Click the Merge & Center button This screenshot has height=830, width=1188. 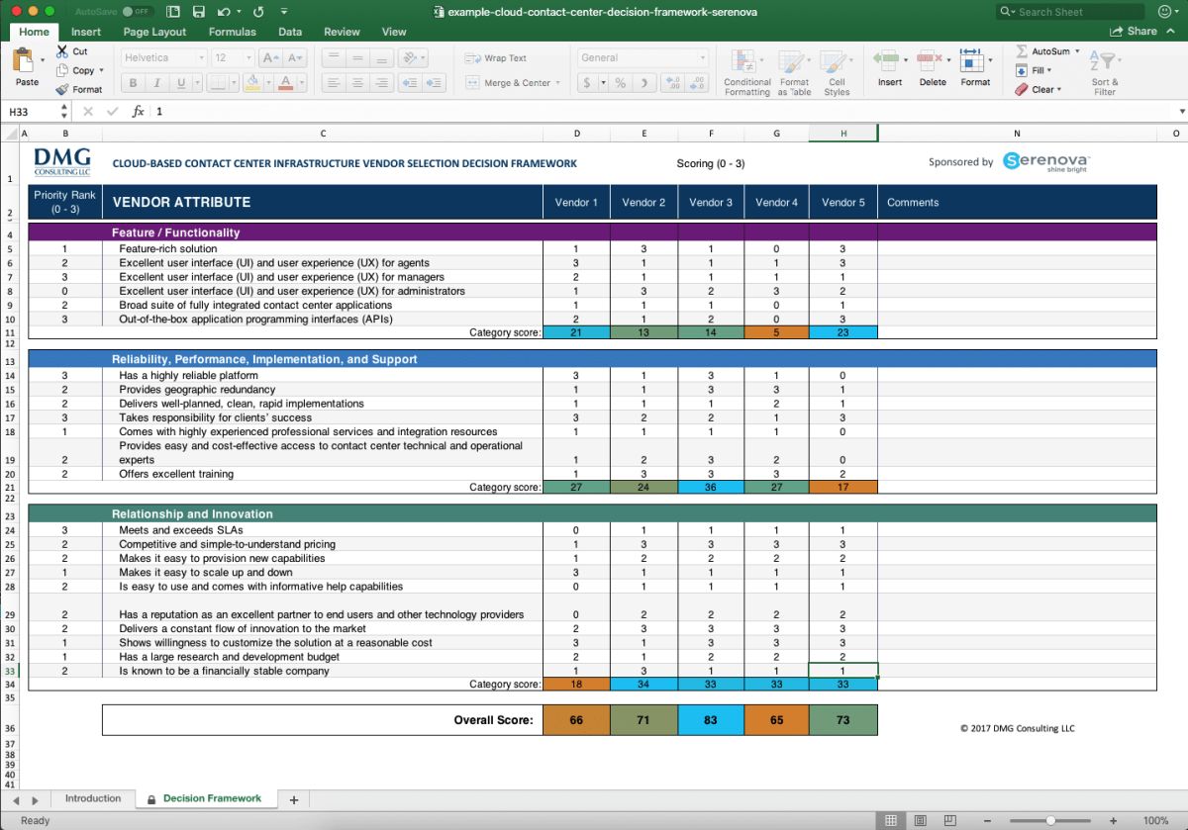(513, 83)
